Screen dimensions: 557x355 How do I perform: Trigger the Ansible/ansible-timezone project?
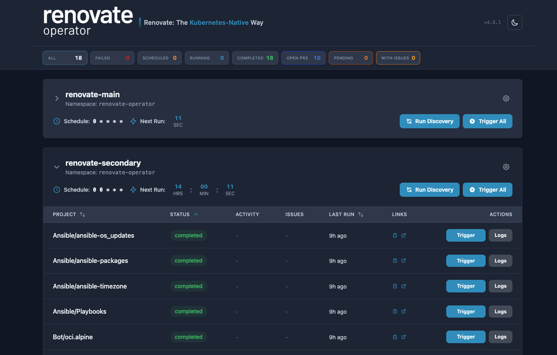[466, 286]
